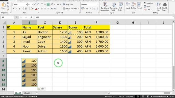Viewport: 175px width, 98px height.
Task: Select row header 7
Action: pos(3,56)
